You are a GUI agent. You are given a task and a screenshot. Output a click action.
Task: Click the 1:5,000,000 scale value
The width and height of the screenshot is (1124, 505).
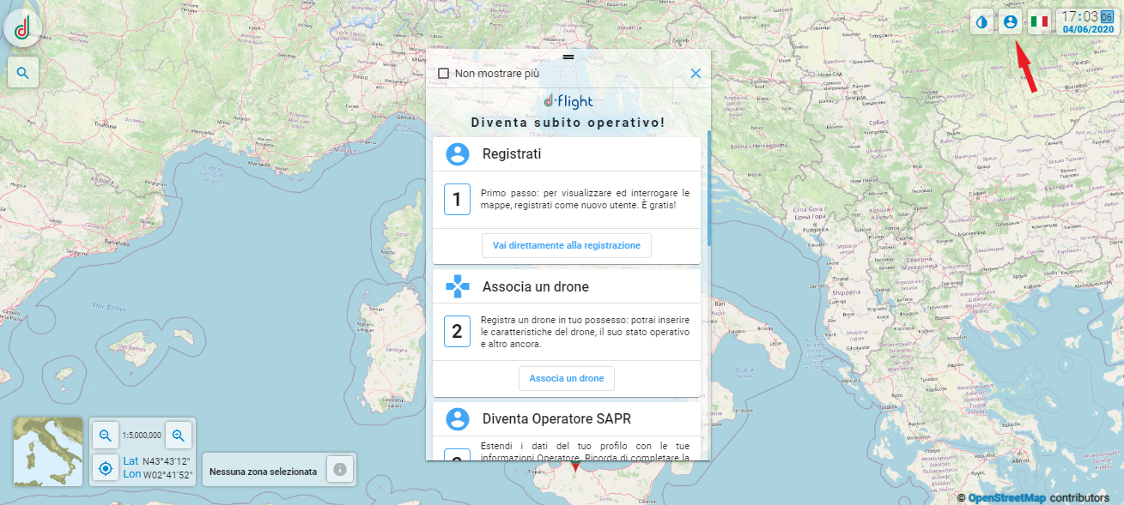142,436
